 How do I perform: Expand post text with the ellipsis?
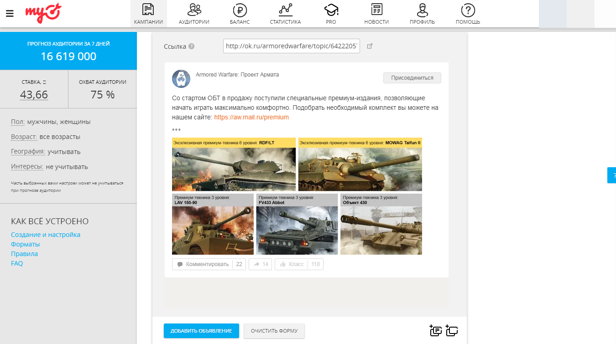(177, 129)
